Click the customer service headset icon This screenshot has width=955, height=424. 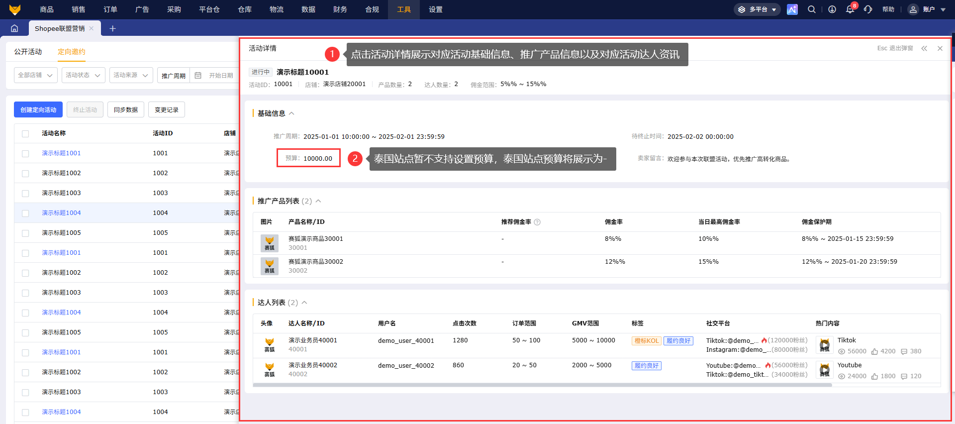point(868,9)
